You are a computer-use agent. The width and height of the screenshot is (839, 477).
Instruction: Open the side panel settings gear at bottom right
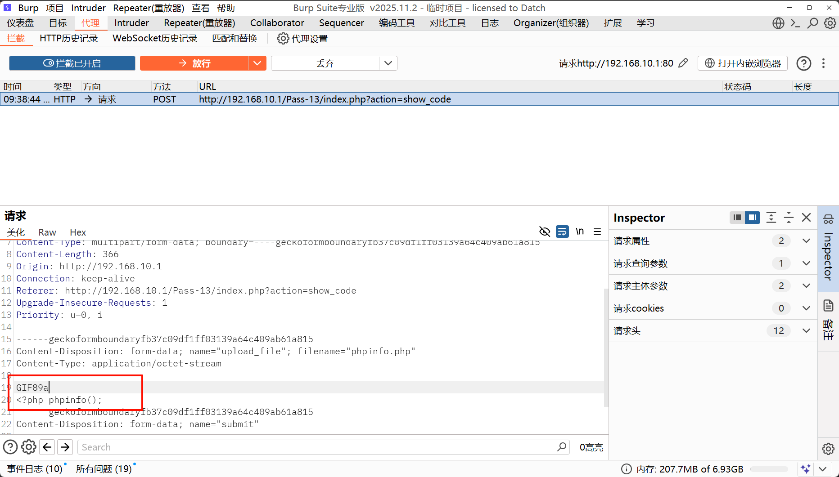tap(828, 449)
